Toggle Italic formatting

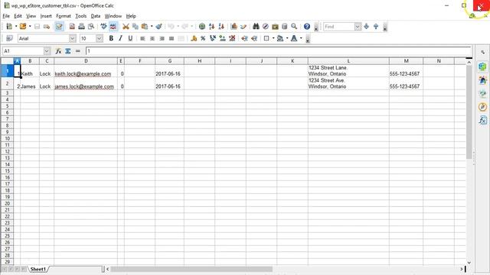pos(121,38)
